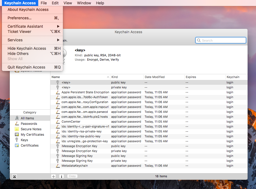Choose Hide Keychain Access
256x189 pixels.
(33, 48)
